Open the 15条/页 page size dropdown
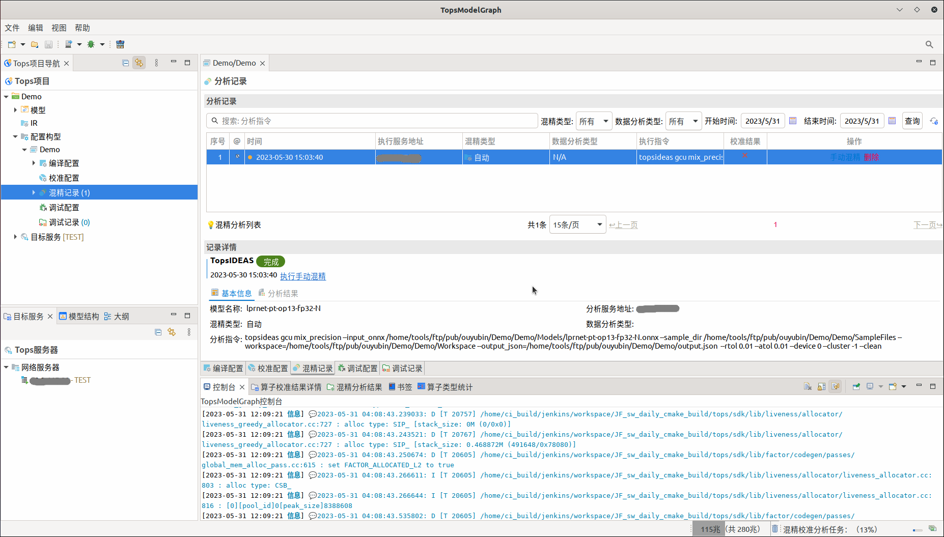944x537 pixels. pyautogui.click(x=577, y=224)
